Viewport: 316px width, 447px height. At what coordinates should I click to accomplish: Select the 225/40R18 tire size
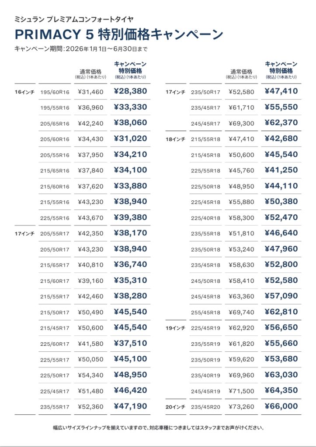[x=205, y=218]
